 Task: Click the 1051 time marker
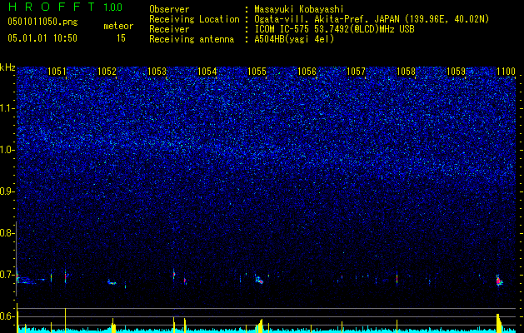57,71
